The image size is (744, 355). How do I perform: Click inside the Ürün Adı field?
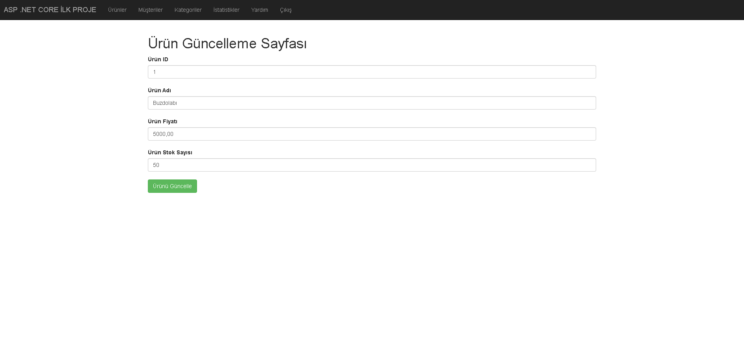(x=372, y=103)
